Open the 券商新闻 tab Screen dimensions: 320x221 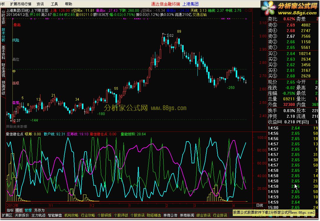tap(187, 215)
